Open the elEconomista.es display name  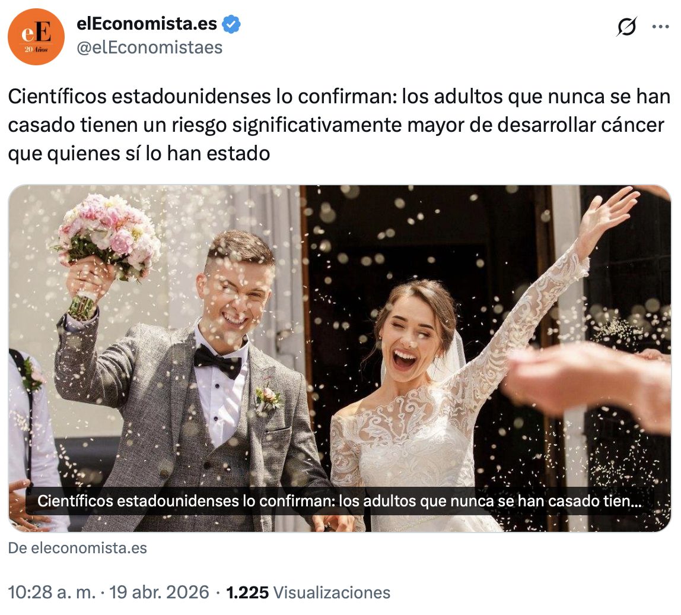pos(147,24)
